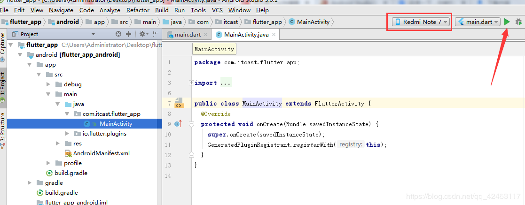
Task: Open the 7: Structure side tool window
Action: (3, 130)
